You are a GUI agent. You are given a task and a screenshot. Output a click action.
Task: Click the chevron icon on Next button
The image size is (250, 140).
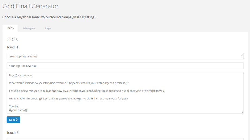pos(17,120)
